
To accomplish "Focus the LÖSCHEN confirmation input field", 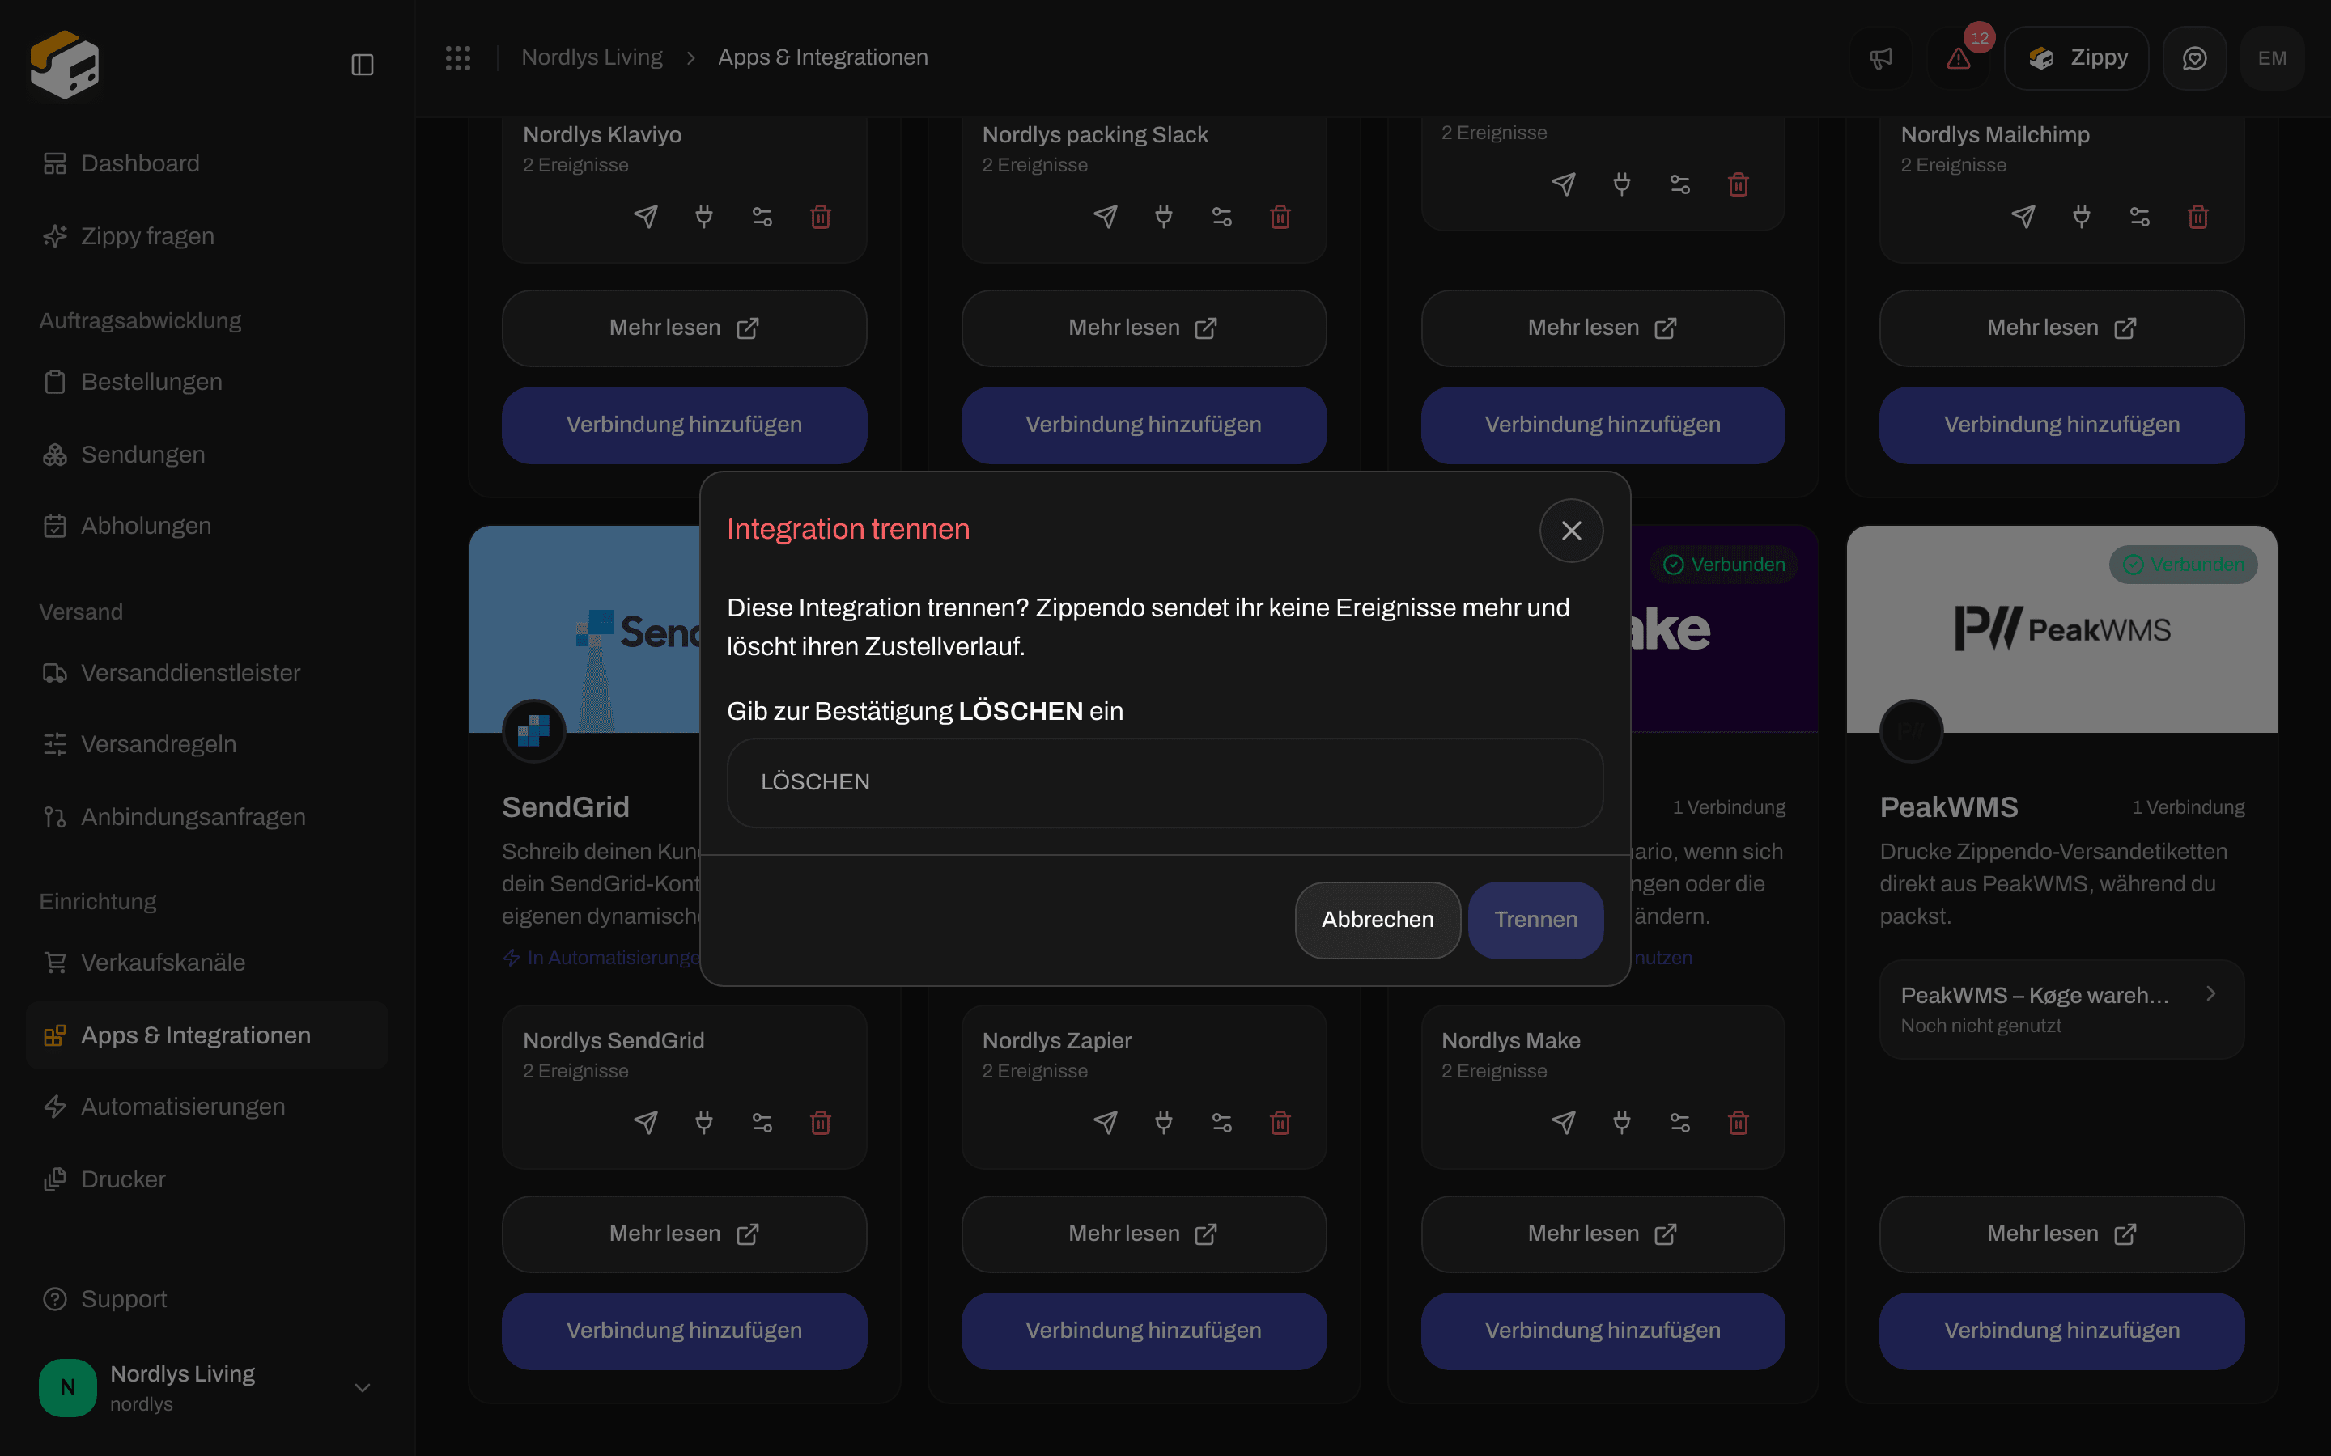I will (1165, 782).
